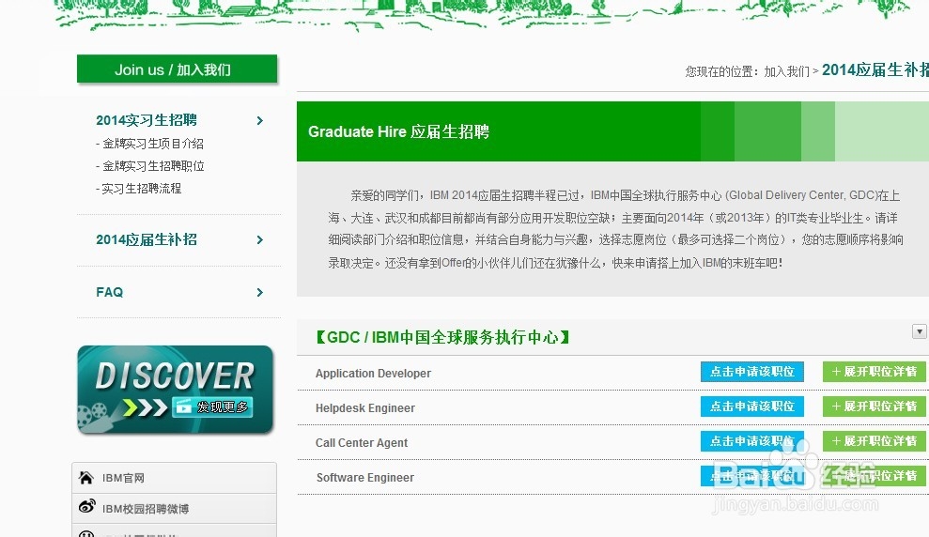Click the Software Engineer job title
929x537 pixels.
pyautogui.click(x=365, y=477)
